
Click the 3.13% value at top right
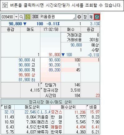point(95,24)
